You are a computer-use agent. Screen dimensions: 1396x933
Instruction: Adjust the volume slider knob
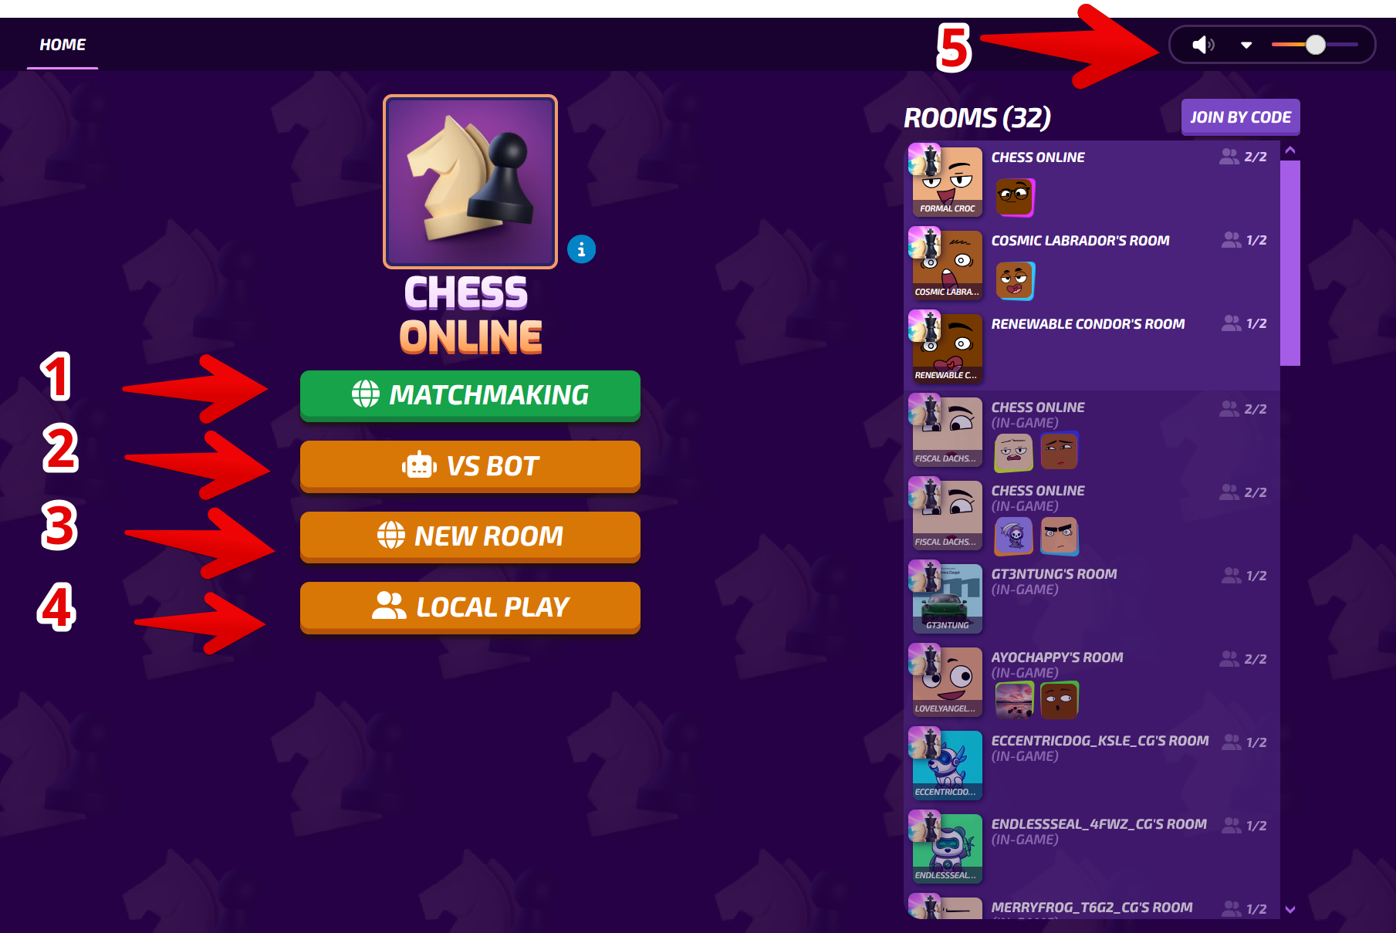pyautogui.click(x=1316, y=45)
